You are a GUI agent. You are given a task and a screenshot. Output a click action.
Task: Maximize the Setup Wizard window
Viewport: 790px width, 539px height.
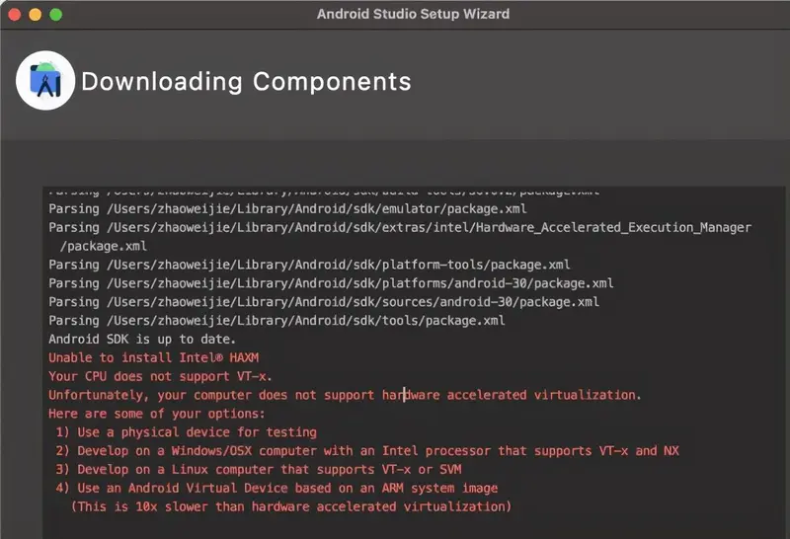coord(55,15)
